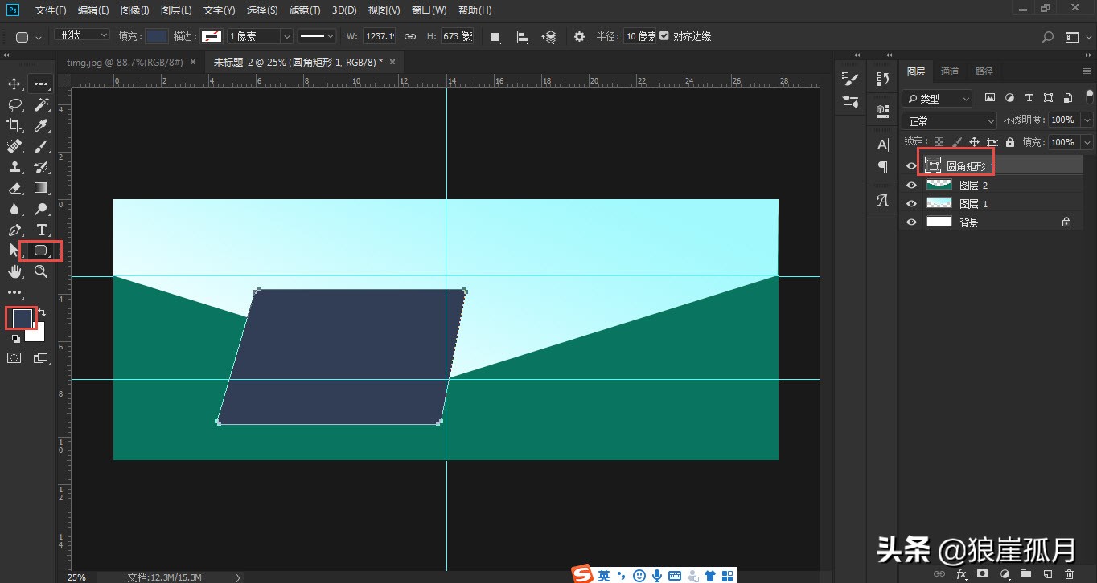
Task: Open the Brush Settings panel icon
Action: coord(850,79)
